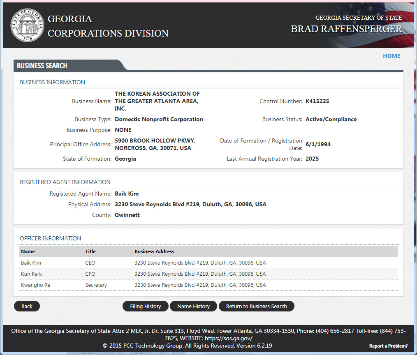Click the Report a Problem link
417x355 pixels.
point(388,346)
